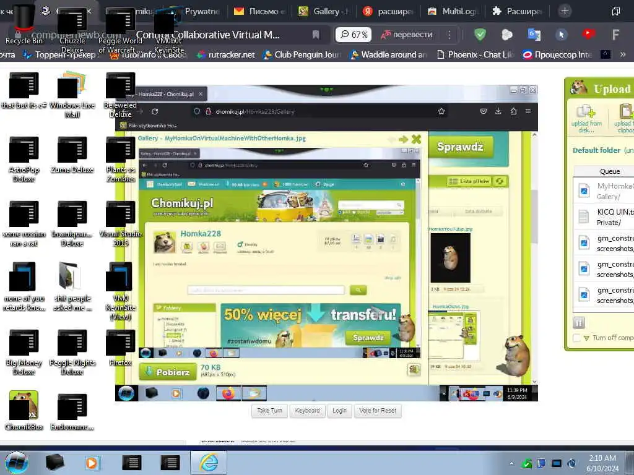Open the Recycle Bin desktop icon
This screenshot has height=475, width=634.
[x=24, y=24]
